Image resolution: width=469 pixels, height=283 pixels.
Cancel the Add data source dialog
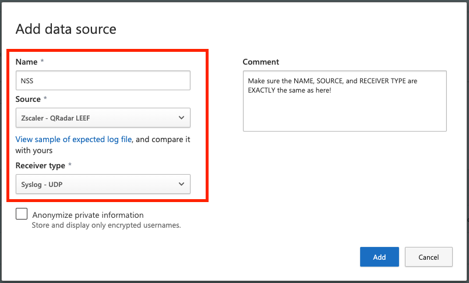coord(428,257)
